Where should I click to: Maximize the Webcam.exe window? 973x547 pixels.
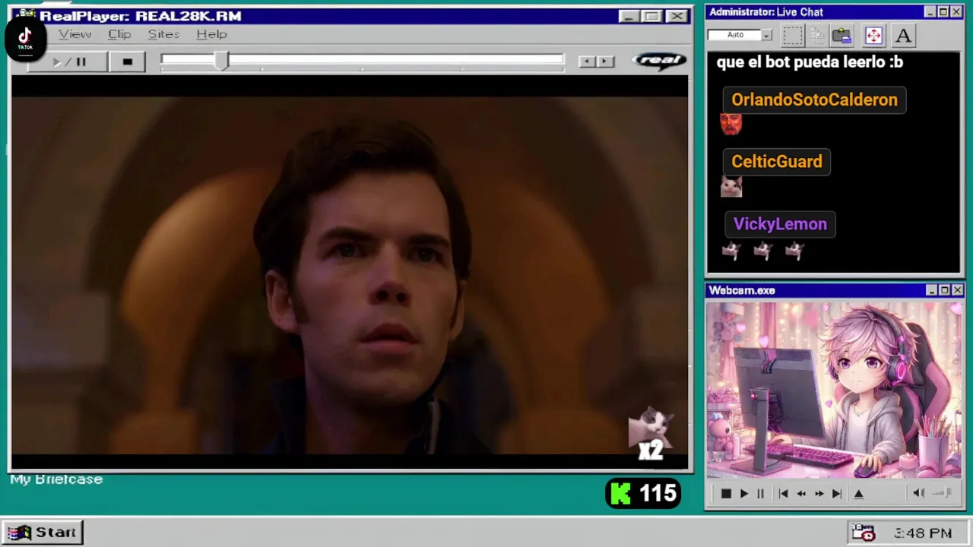944,290
